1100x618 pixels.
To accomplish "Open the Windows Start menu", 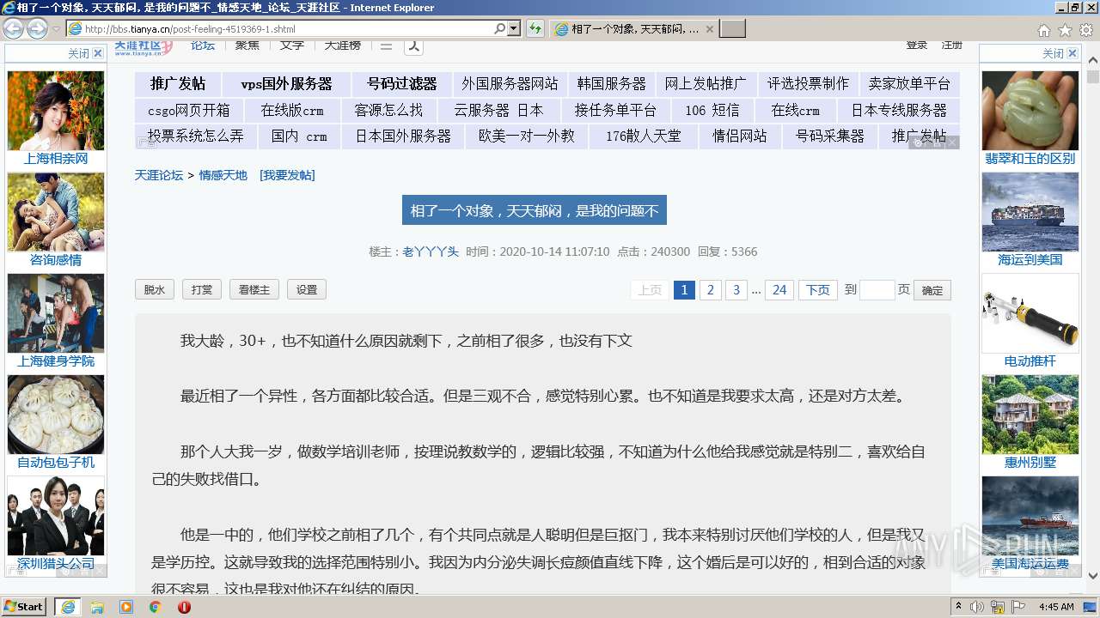I will pos(23,606).
